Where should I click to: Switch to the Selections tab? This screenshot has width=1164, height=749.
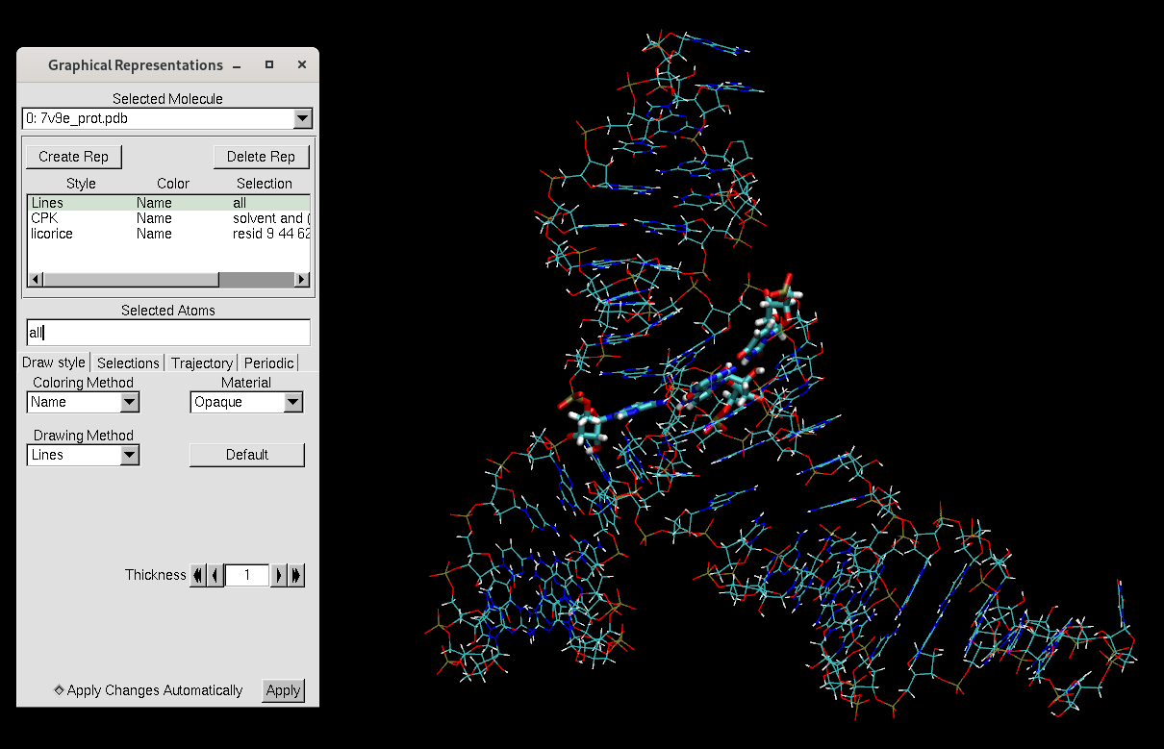click(128, 362)
